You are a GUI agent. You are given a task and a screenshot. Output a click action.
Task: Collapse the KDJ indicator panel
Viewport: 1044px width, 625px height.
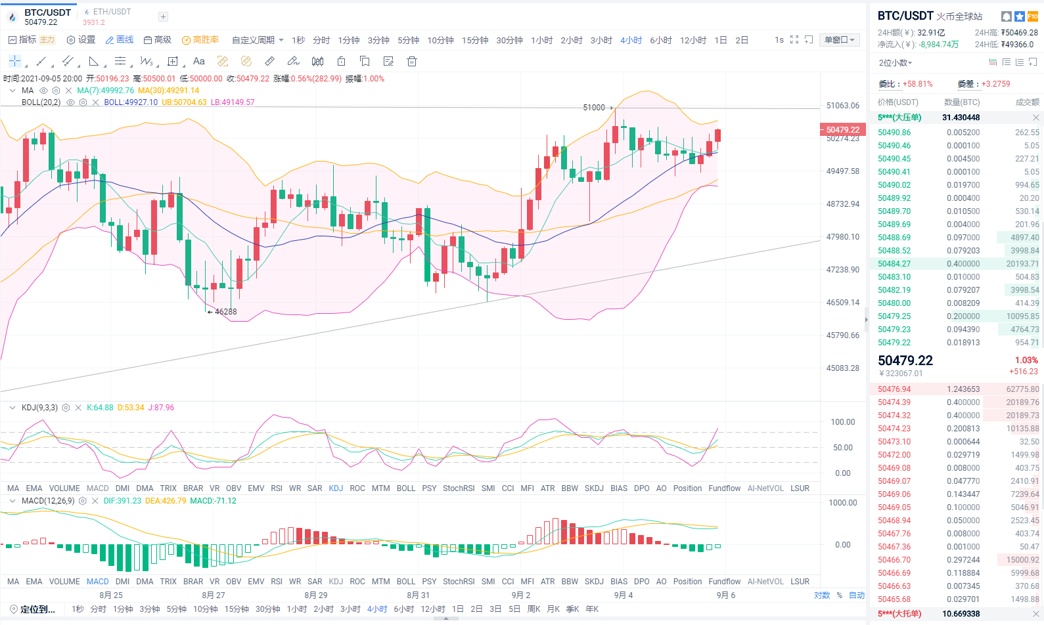[12, 408]
